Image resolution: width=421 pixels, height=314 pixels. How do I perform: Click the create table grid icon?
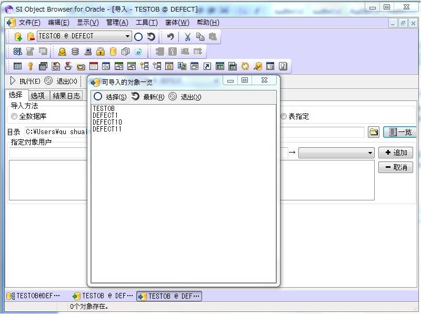click(x=18, y=66)
